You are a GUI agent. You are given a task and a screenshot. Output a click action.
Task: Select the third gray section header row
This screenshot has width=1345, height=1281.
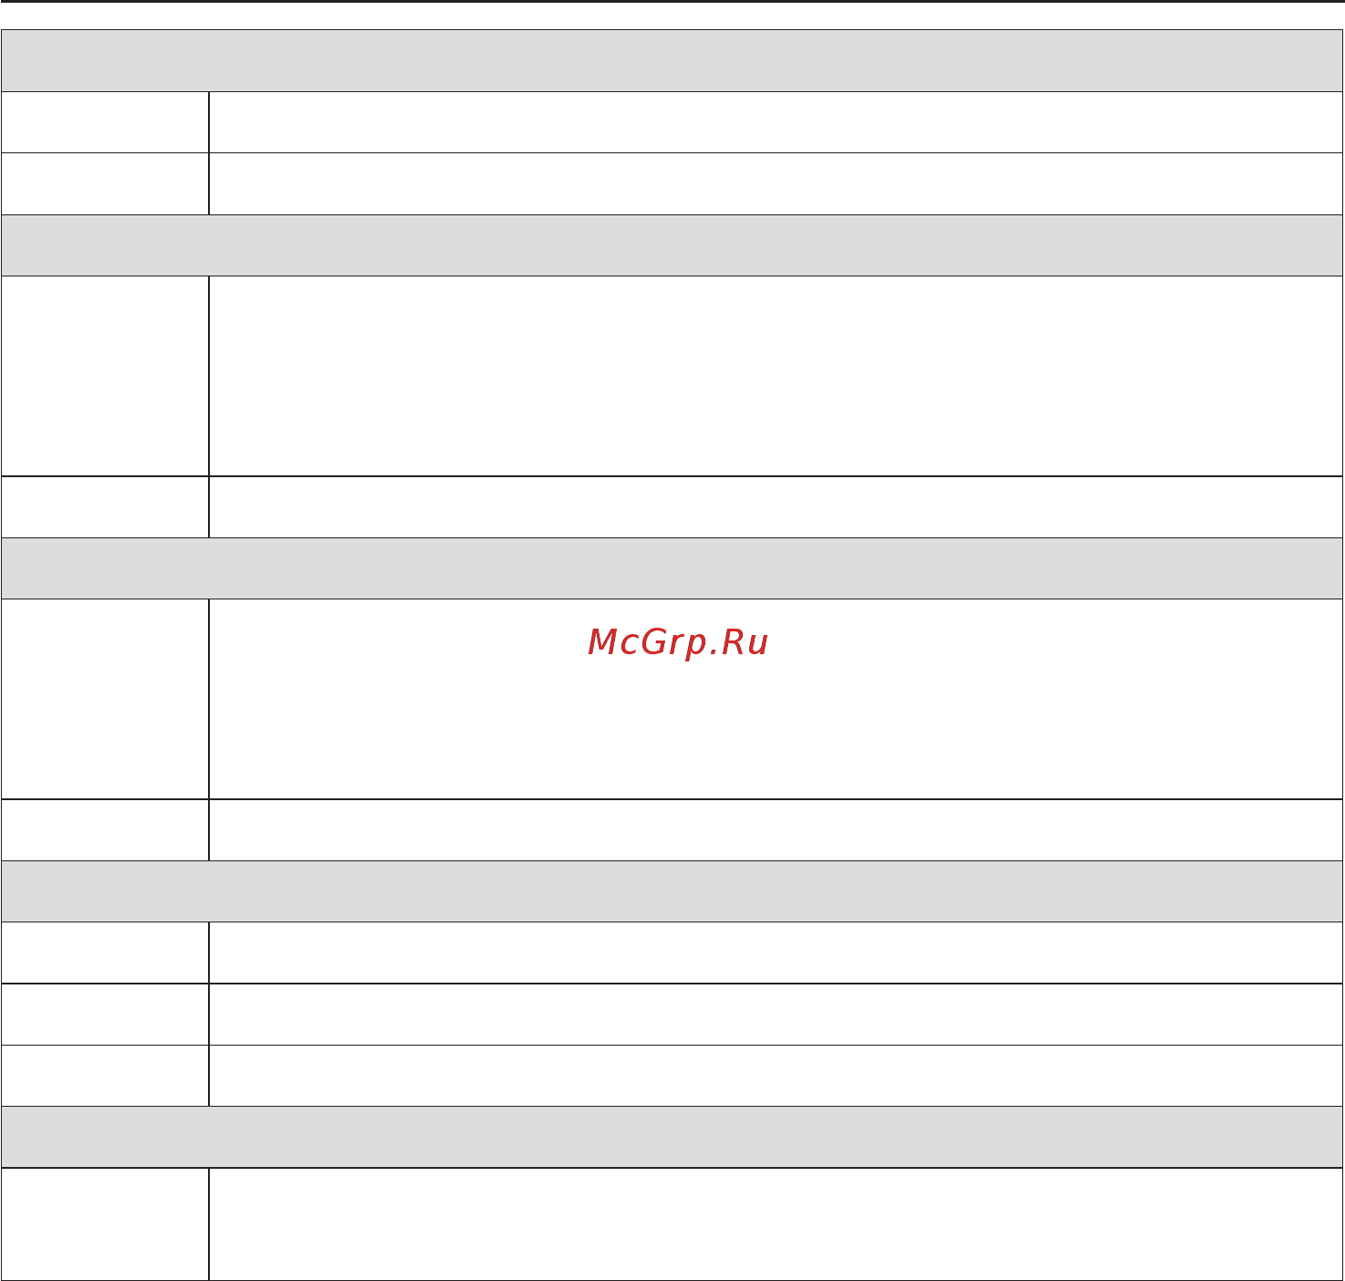coord(672,568)
